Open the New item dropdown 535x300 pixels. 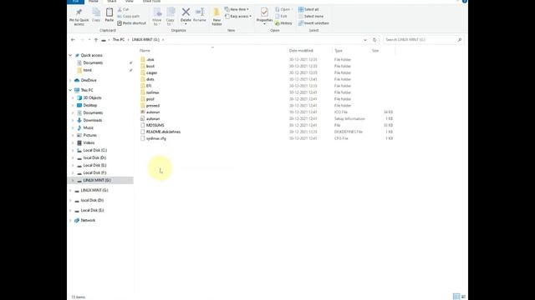coord(237,9)
